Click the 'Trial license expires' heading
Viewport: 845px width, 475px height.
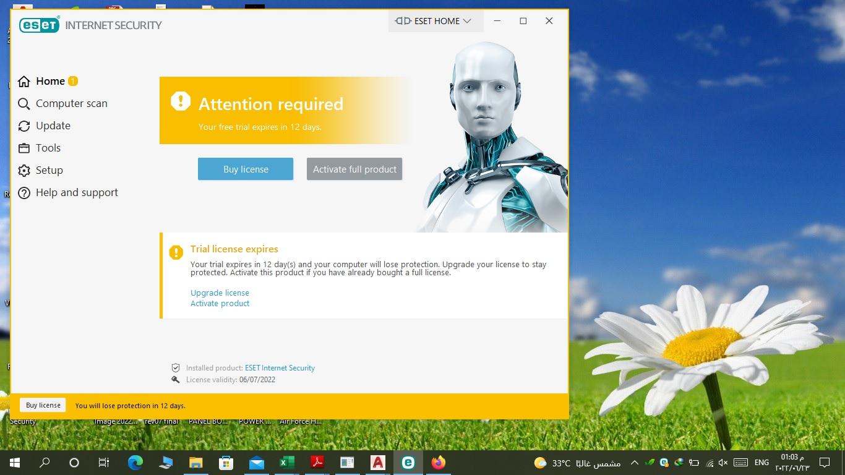pyautogui.click(x=234, y=249)
